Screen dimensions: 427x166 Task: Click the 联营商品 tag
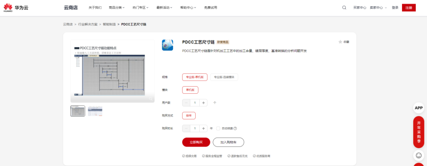[223, 42]
